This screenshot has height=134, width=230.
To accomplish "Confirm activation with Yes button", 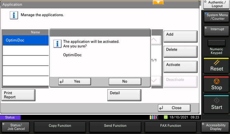I will coord(74,81).
